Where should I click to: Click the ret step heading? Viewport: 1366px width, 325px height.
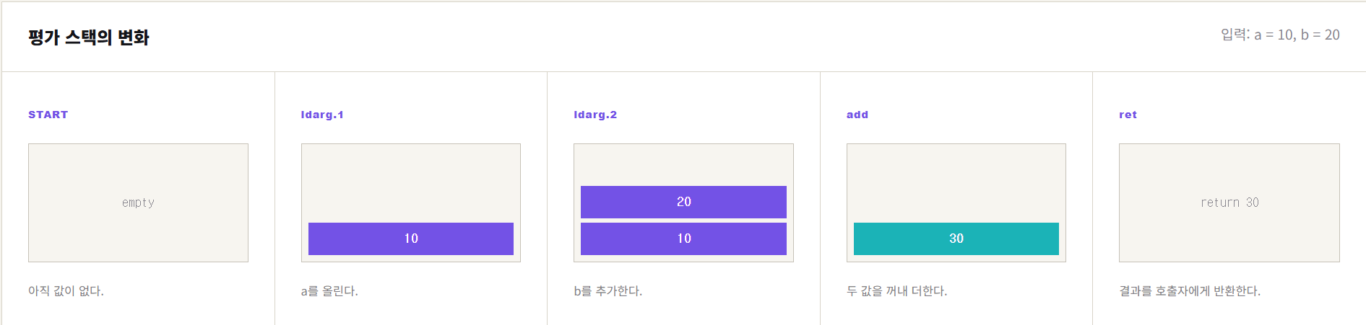tap(1128, 115)
